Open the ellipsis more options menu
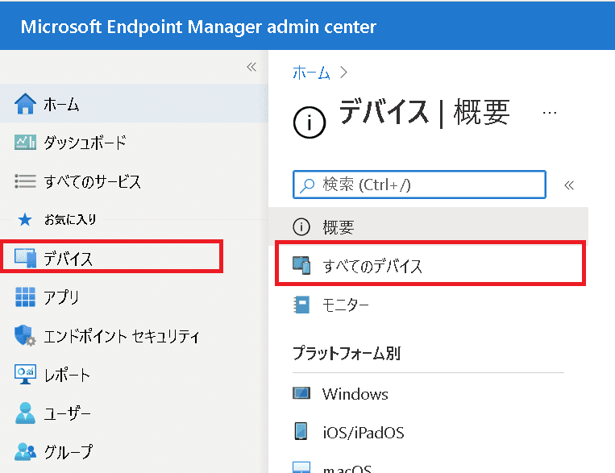Image resolution: width=615 pixels, height=473 pixels. click(x=550, y=114)
